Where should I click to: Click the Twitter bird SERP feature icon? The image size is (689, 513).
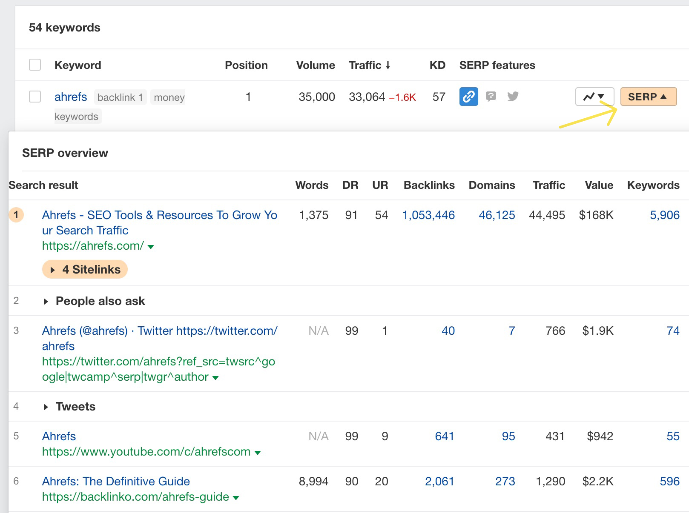click(x=513, y=97)
